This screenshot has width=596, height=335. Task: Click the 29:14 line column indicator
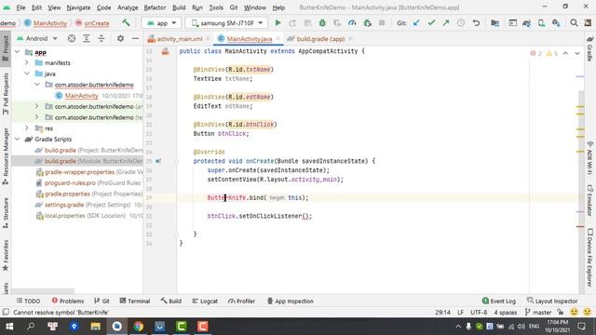pos(442,313)
